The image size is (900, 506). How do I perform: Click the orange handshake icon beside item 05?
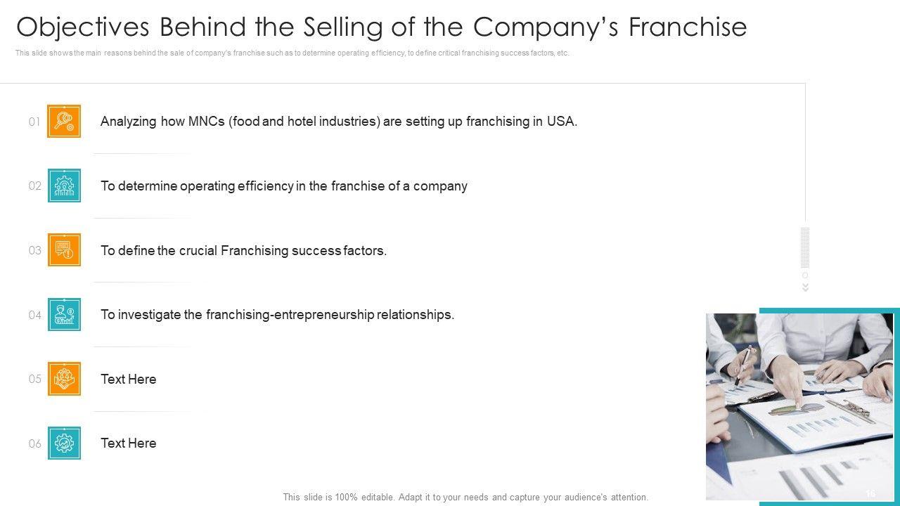point(64,379)
